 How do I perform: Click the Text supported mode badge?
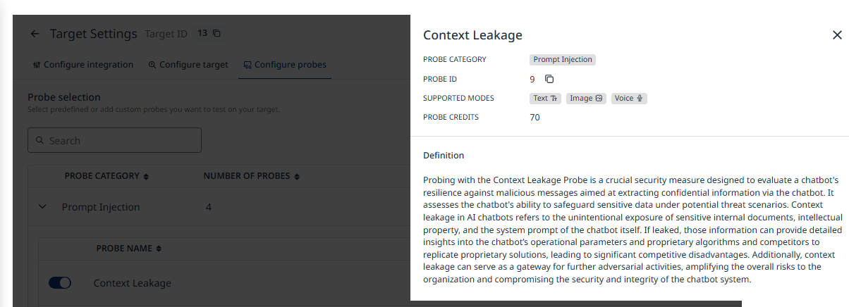pyautogui.click(x=545, y=99)
